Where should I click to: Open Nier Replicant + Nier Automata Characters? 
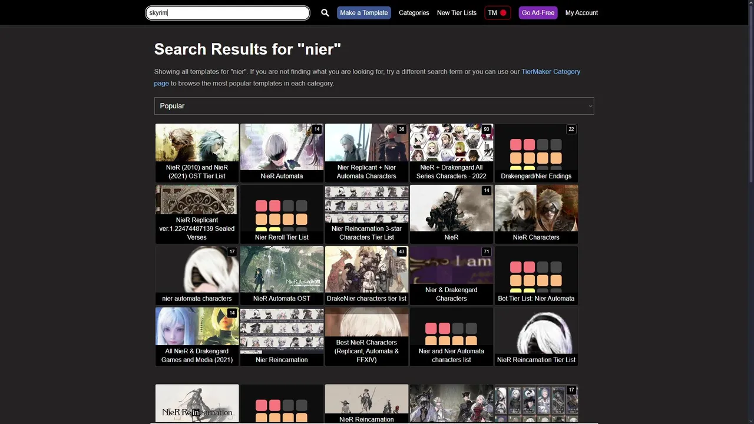coord(367,153)
